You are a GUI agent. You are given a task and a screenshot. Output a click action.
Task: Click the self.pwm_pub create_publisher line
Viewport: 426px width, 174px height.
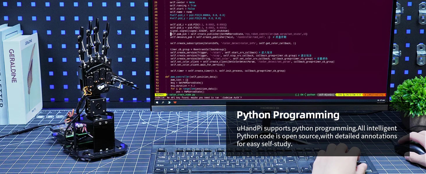(x=239, y=34)
